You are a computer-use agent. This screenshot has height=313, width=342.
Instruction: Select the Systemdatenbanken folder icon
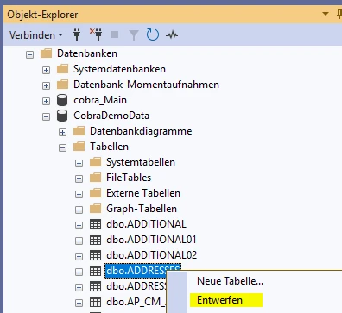[x=62, y=69]
